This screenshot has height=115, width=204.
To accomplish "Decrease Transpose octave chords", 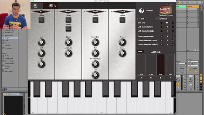I will (161, 41).
